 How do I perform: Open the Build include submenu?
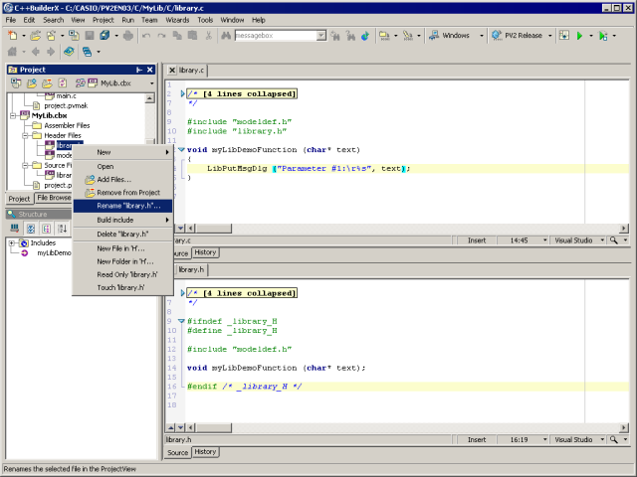(122, 220)
